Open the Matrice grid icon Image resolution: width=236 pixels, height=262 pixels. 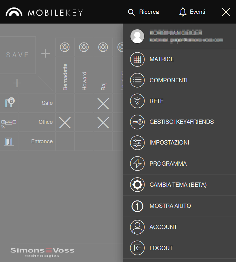click(x=137, y=59)
